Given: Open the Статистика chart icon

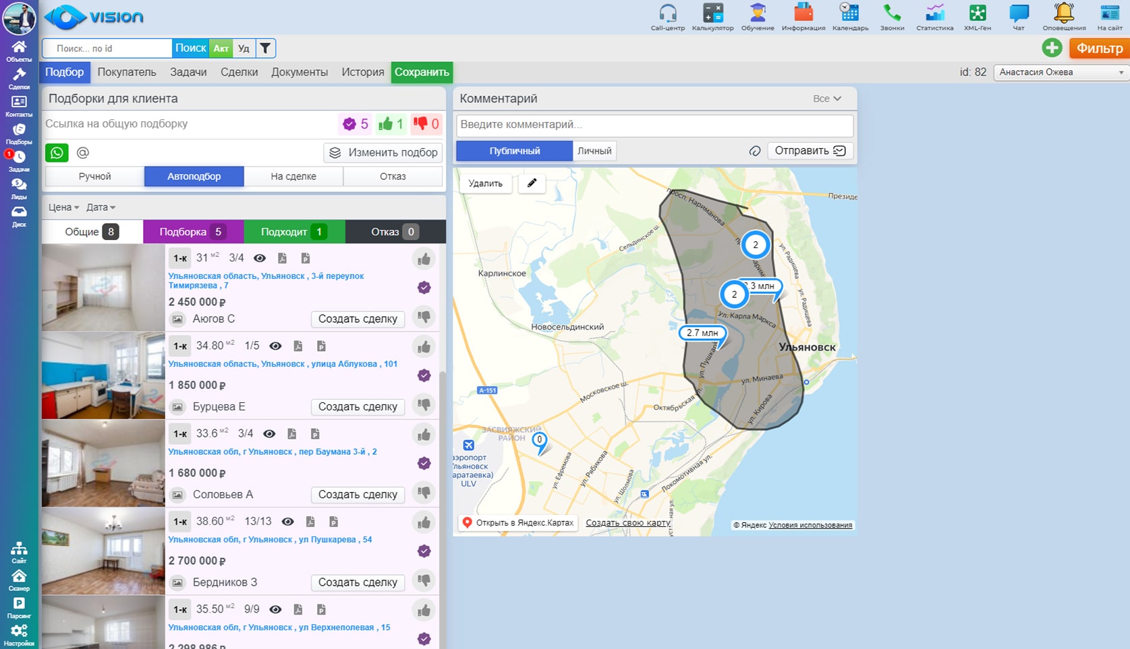Looking at the screenshot, I should (934, 15).
